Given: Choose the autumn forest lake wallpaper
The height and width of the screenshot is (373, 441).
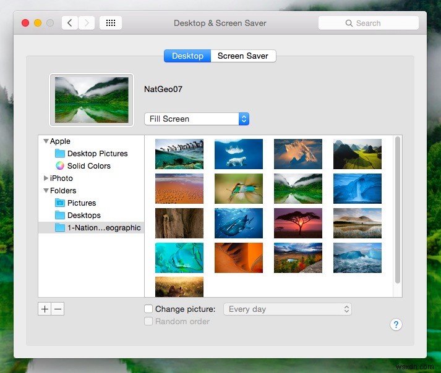Looking at the screenshot, I should point(298,258).
